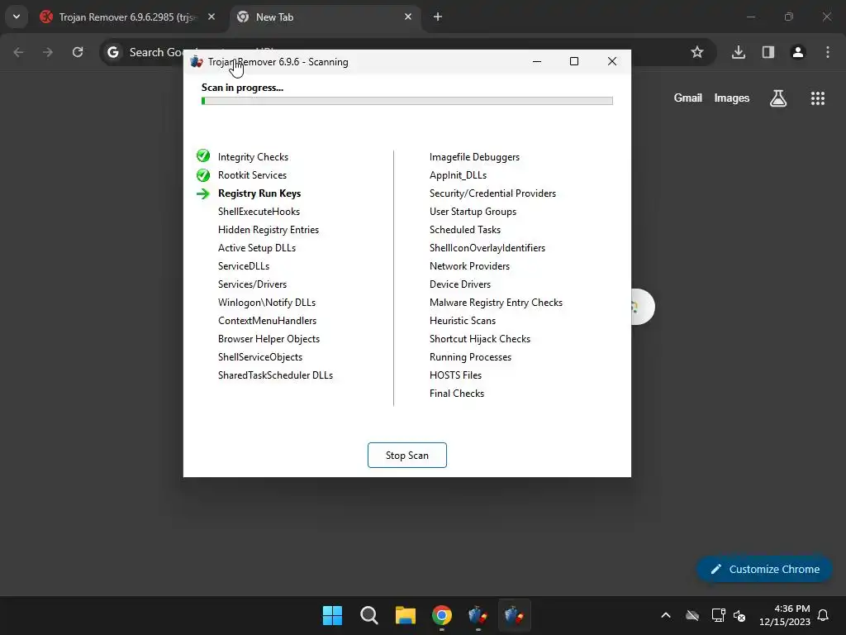Click the ServiceDLLs item
Image resolution: width=846 pixels, height=635 pixels.
pos(244,266)
